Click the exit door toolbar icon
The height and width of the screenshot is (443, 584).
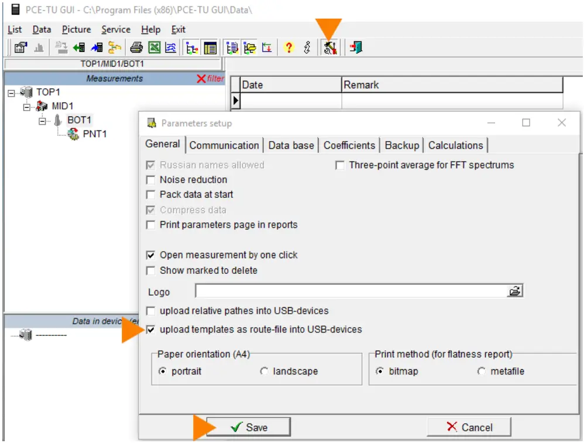(x=356, y=47)
